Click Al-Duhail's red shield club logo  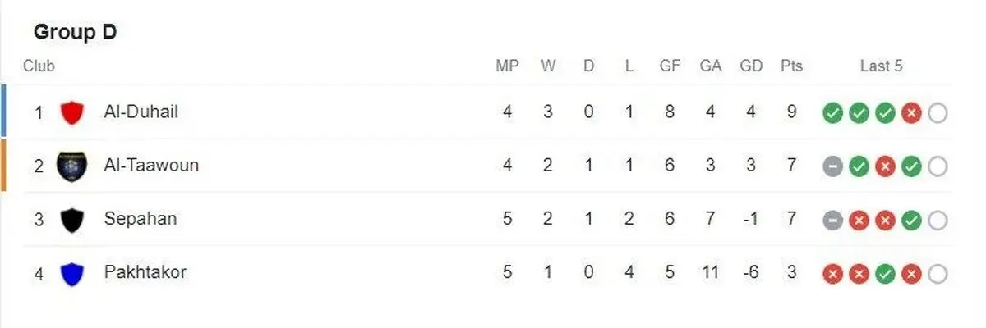coord(72,112)
